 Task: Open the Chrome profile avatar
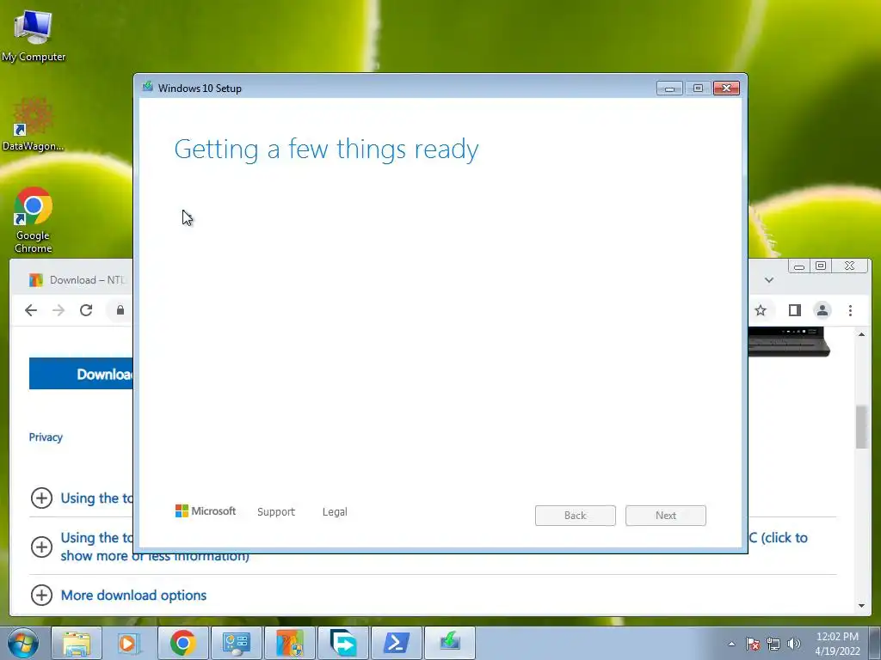tap(822, 310)
